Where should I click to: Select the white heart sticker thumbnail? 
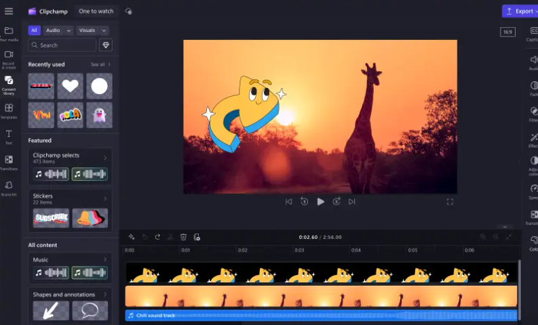(70, 86)
